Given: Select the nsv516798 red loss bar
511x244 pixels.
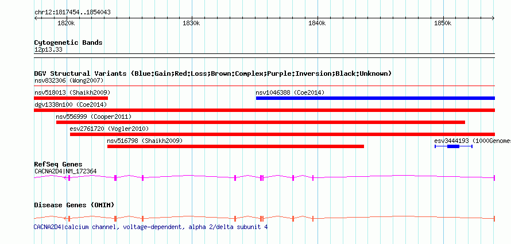Looking at the screenshot, I should point(235,146).
